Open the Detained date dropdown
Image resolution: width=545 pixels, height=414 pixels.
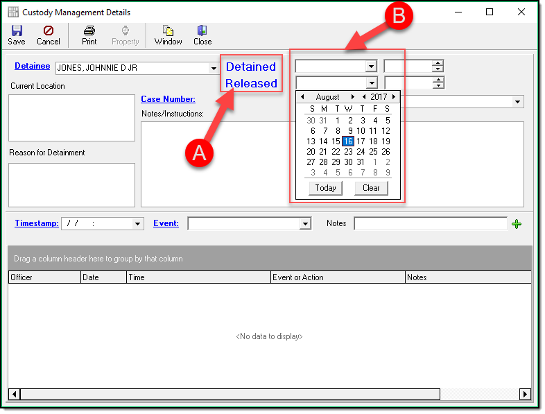371,67
